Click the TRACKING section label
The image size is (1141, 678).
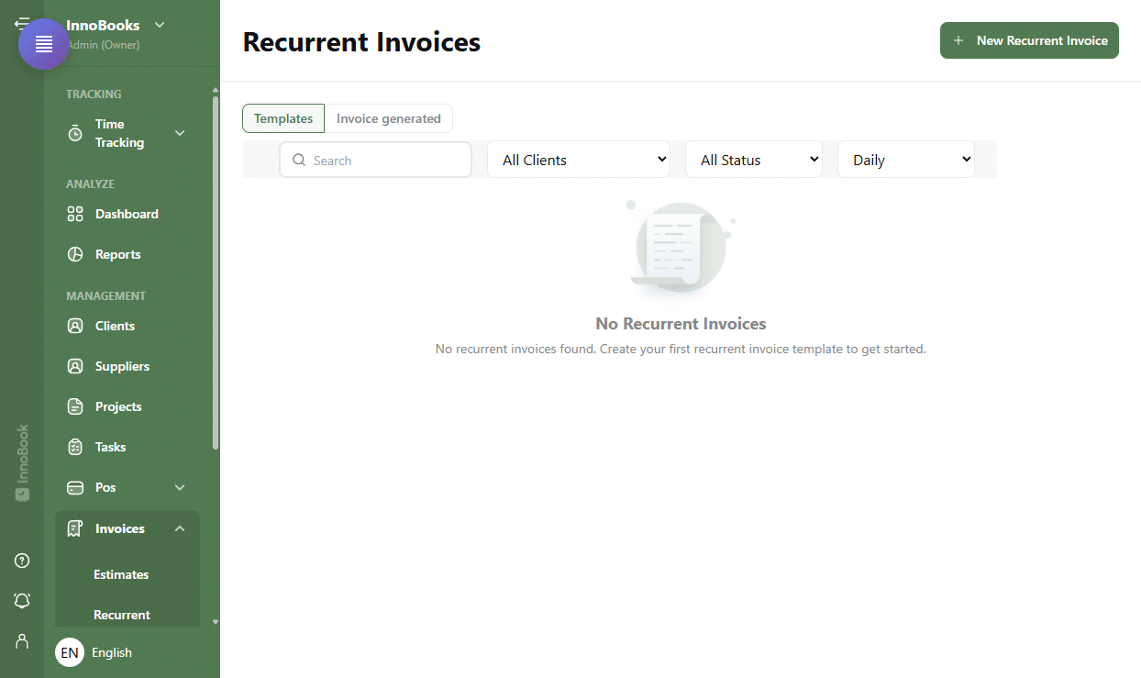point(94,94)
